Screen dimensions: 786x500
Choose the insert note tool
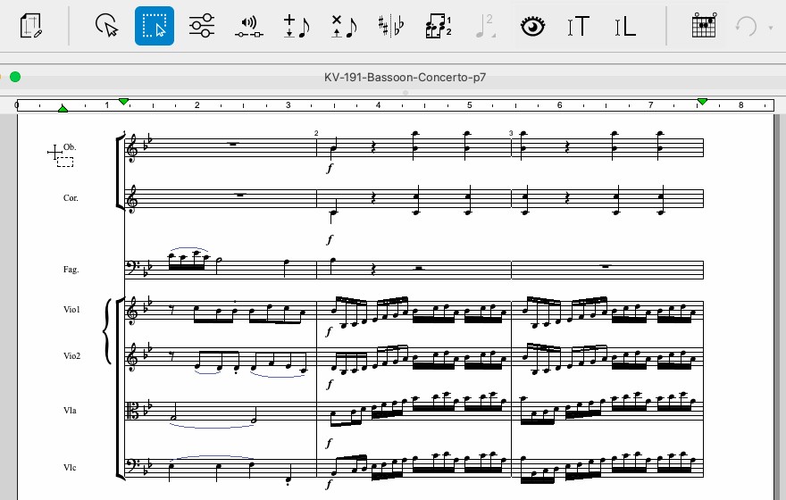point(297,27)
